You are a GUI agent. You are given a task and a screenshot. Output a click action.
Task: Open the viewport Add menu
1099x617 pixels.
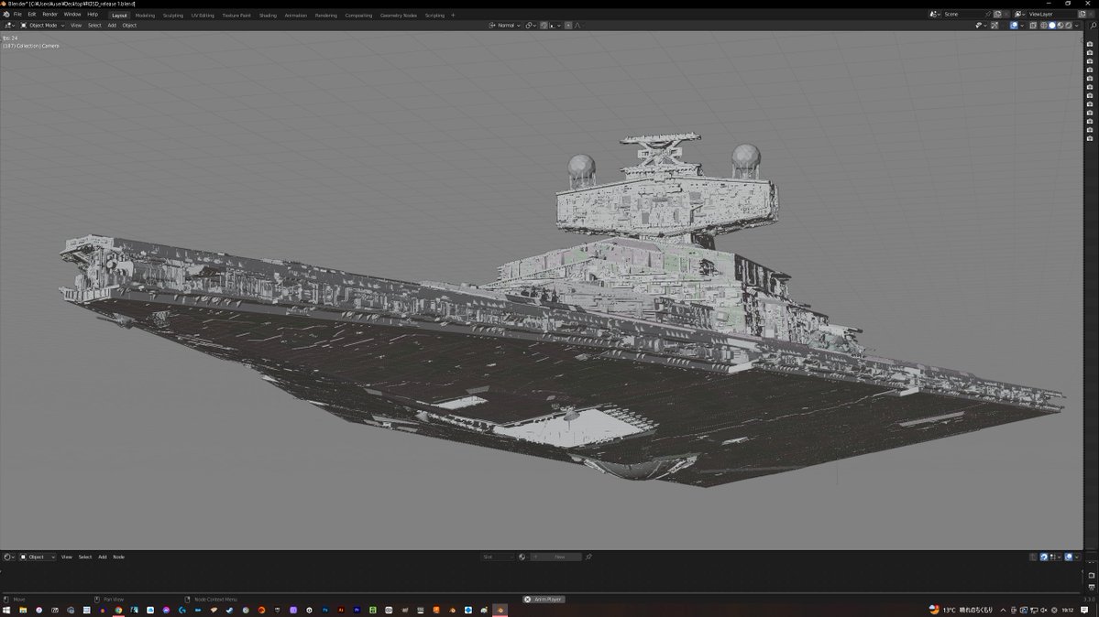tap(112, 26)
